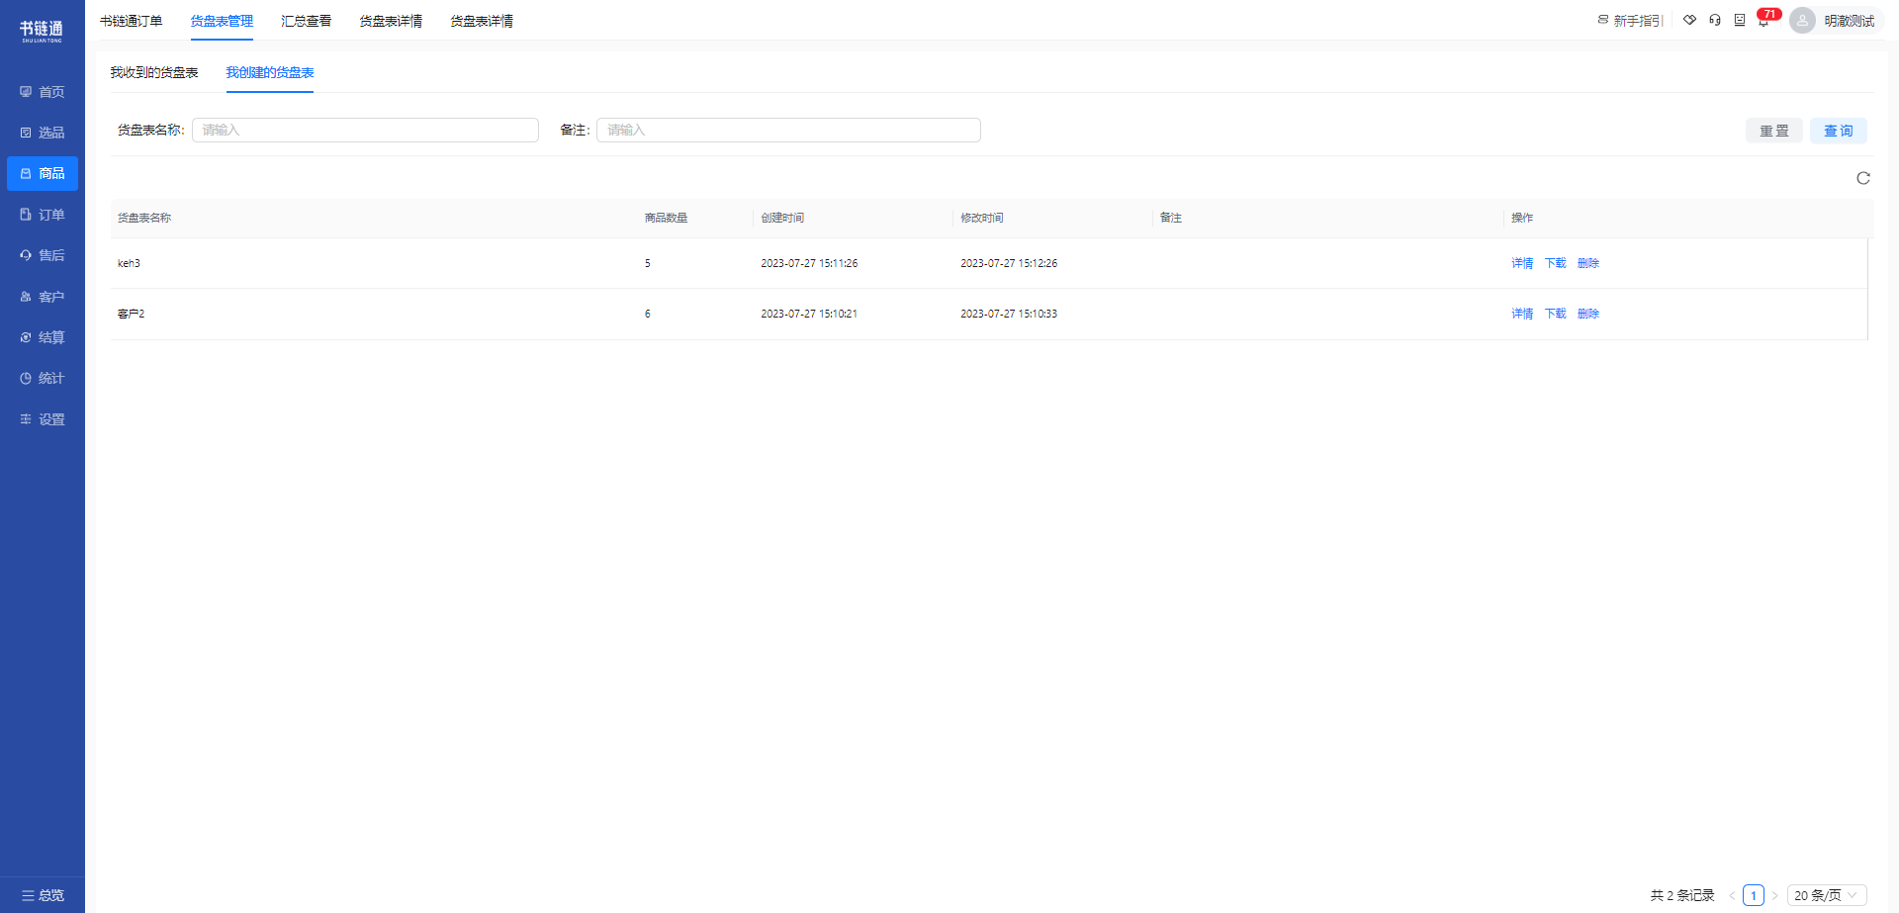1899x913 pixels.
Task: Click 删除 for keh3 row
Action: [x=1588, y=263]
